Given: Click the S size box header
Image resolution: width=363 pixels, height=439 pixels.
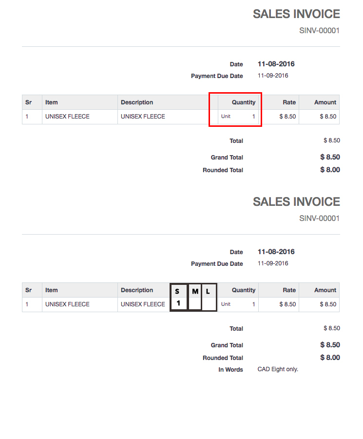Looking at the screenshot, I should point(178,291).
